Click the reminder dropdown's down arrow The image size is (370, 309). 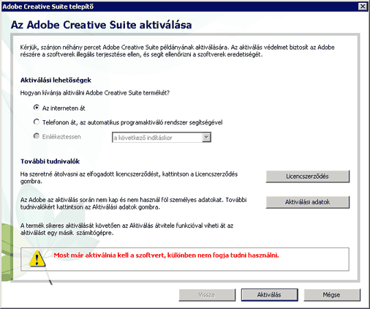click(x=206, y=138)
